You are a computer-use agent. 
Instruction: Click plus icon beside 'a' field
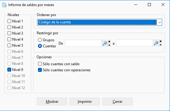[161, 41]
